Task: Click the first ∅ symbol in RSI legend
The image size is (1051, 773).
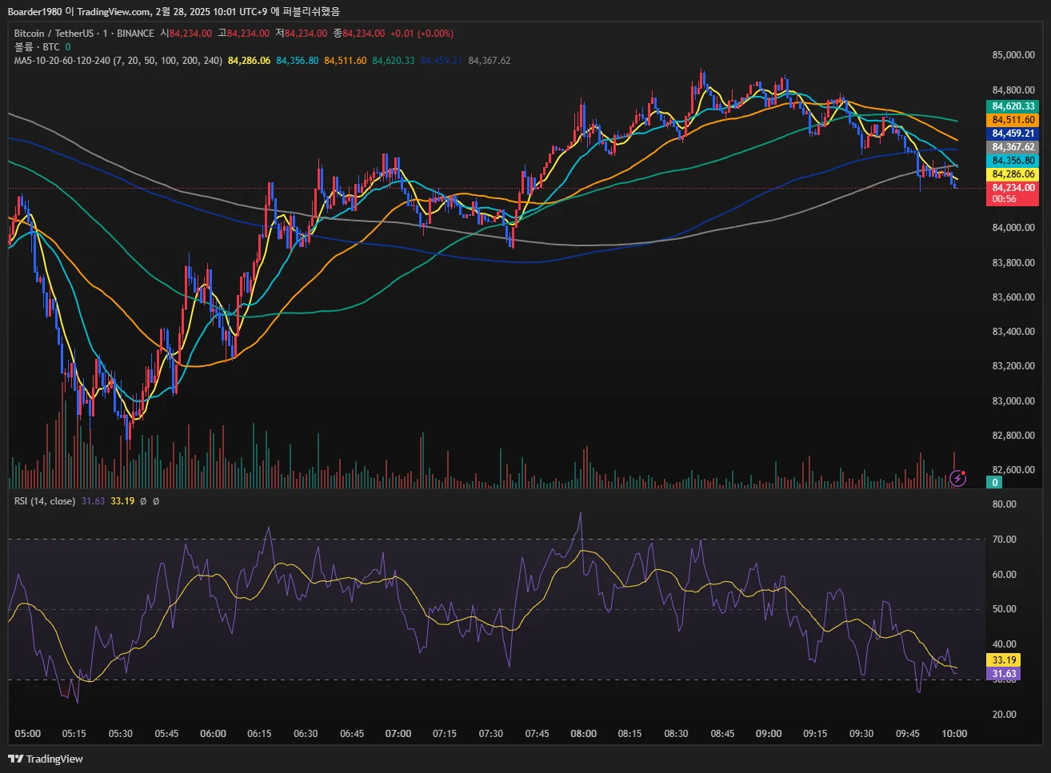Action: pos(143,501)
